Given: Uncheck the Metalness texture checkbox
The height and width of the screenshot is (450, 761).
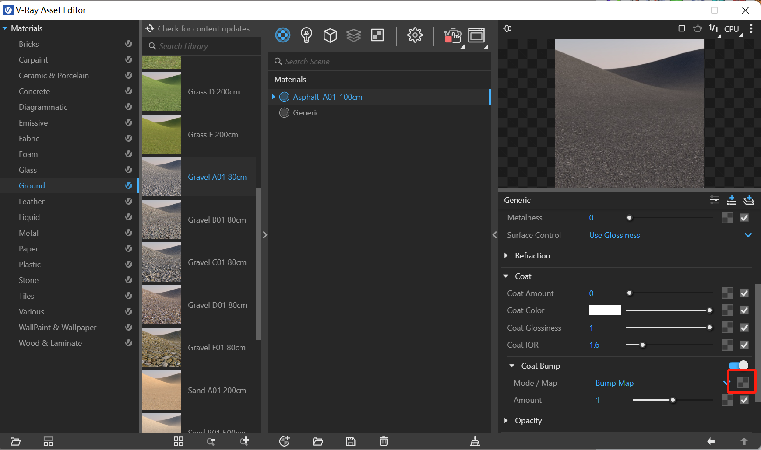Looking at the screenshot, I should pyautogui.click(x=744, y=217).
